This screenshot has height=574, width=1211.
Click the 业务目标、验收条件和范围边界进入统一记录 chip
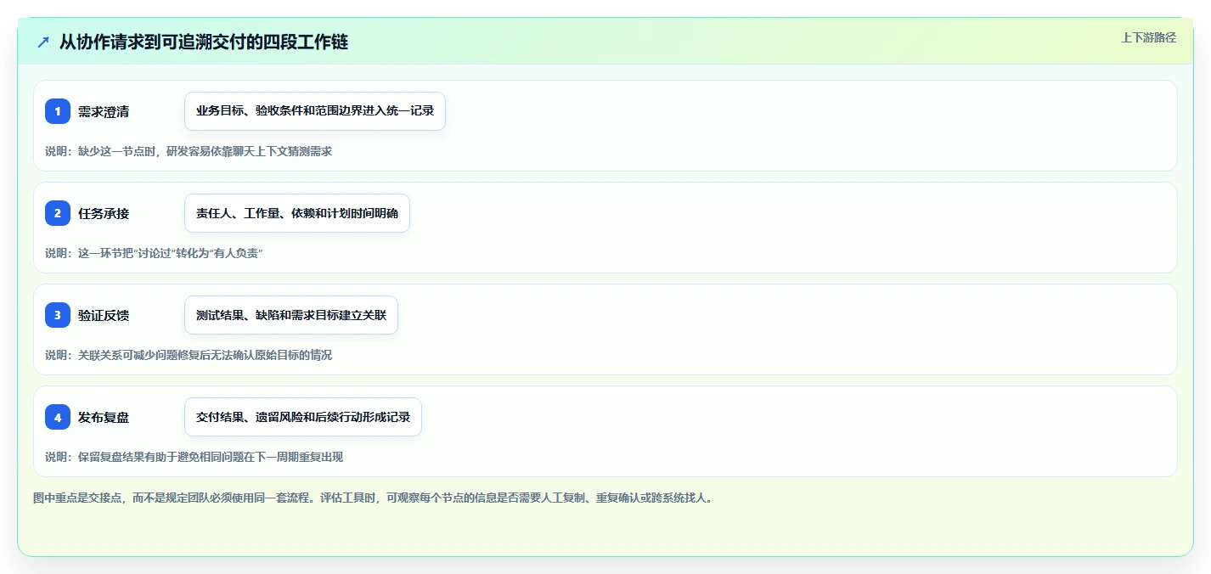click(x=315, y=111)
